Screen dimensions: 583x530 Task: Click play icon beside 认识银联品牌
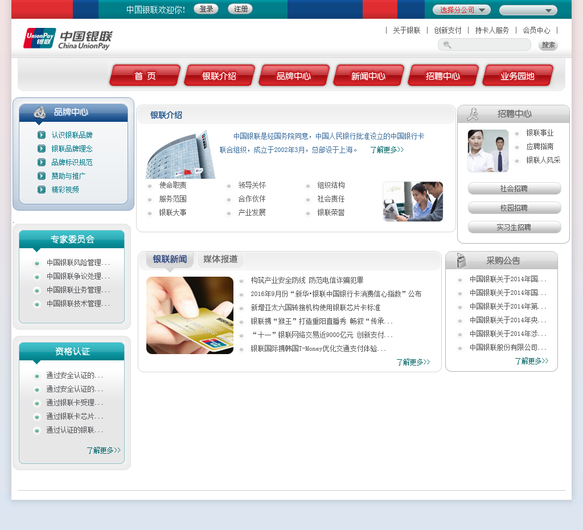(x=42, y=135)
